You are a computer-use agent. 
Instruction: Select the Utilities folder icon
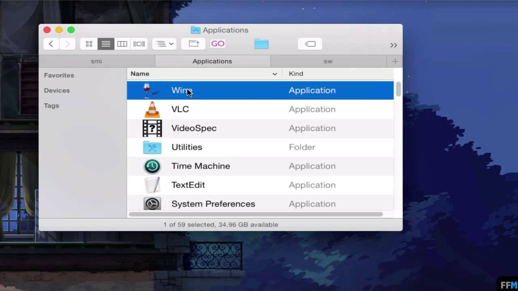coord(152,147)
